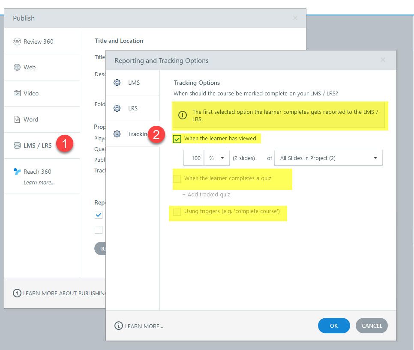The height and width of the screenshot is (350, 414).
Task: Click 'When should the course be marked complete' text
Action: tap(255, 94)
